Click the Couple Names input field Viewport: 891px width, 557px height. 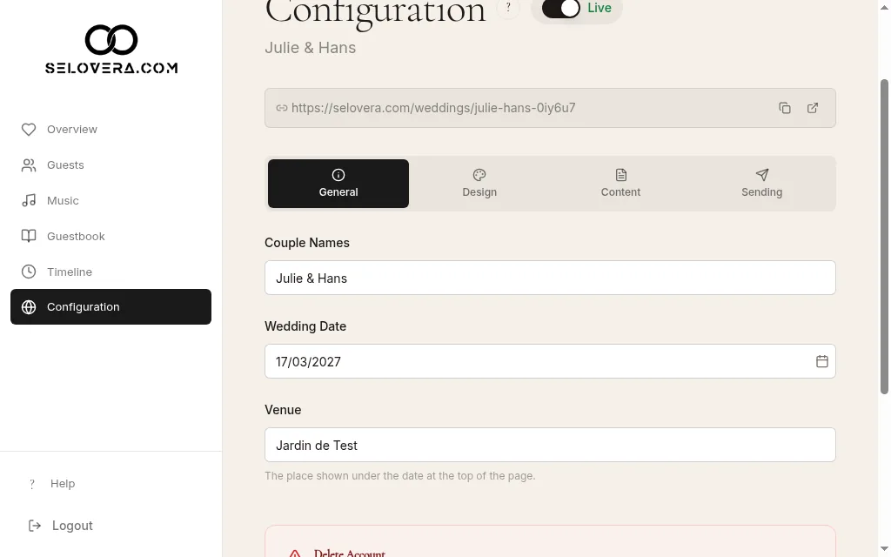click(x=550, y=278)
